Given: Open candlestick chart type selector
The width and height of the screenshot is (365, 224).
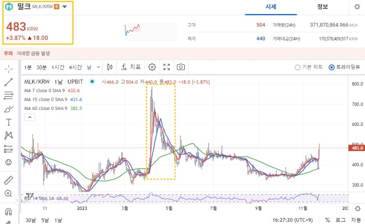Looking at the screenshot, I should pyautogui.click(x=109, y=67).
